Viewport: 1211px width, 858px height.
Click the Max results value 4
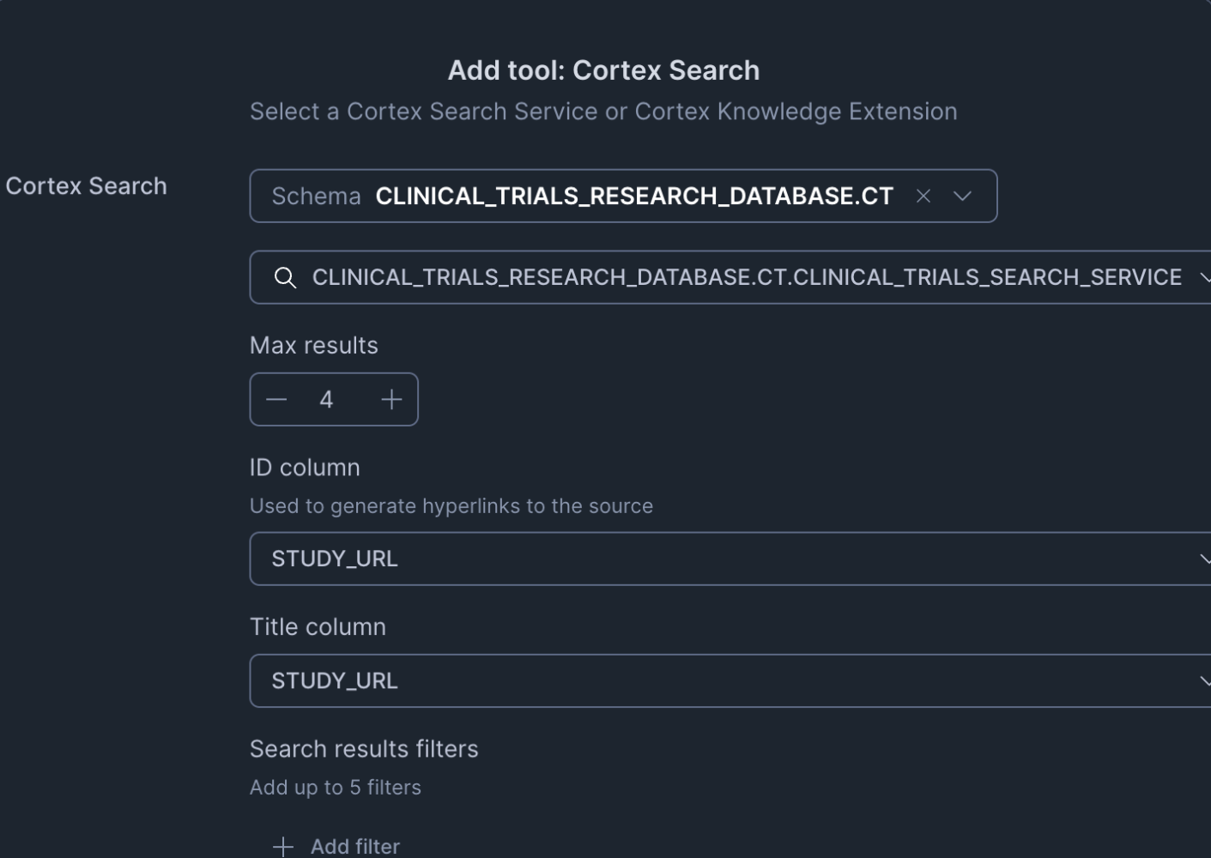[x=326, y=400]
